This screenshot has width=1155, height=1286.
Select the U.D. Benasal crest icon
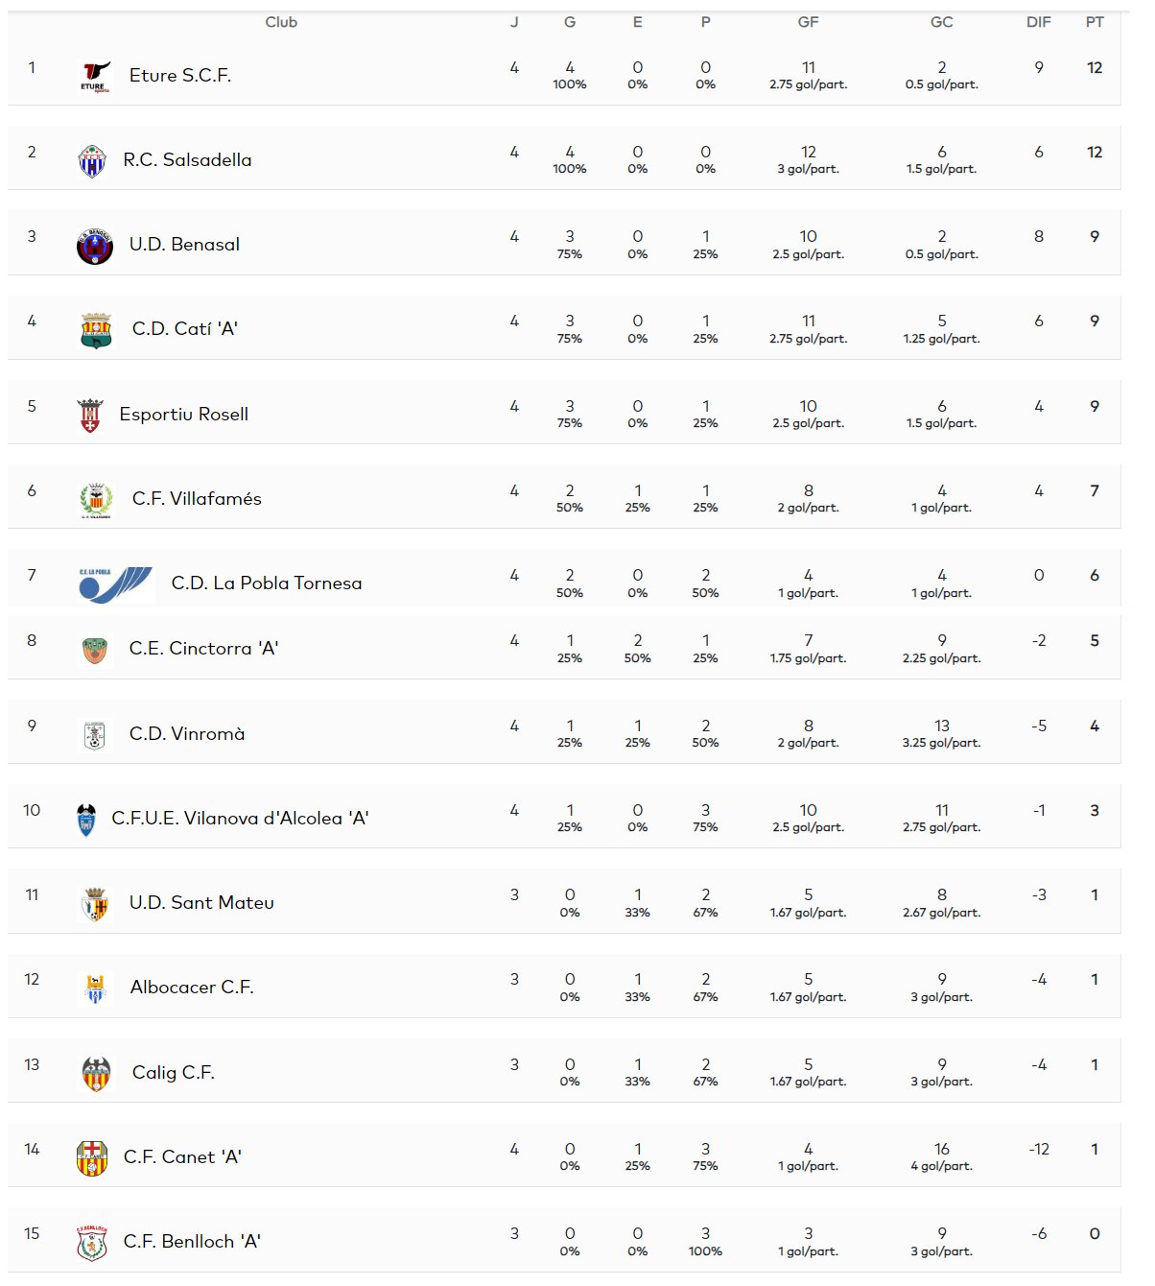(95, 246)
